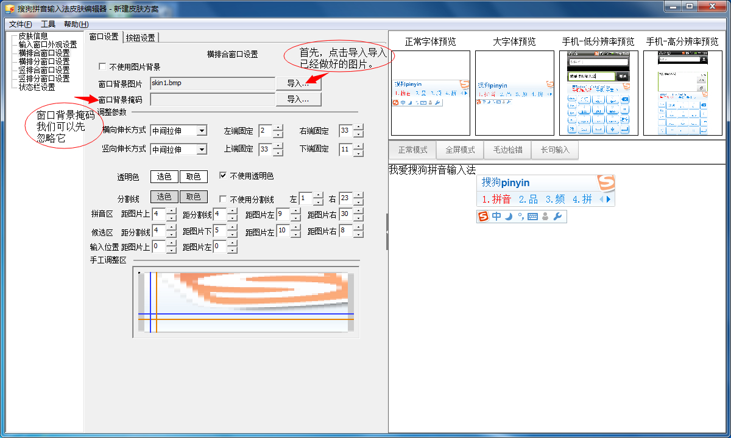Increase the 上端固定 value with up arrow
Screen dimensions: 731x438
(278, 146)
